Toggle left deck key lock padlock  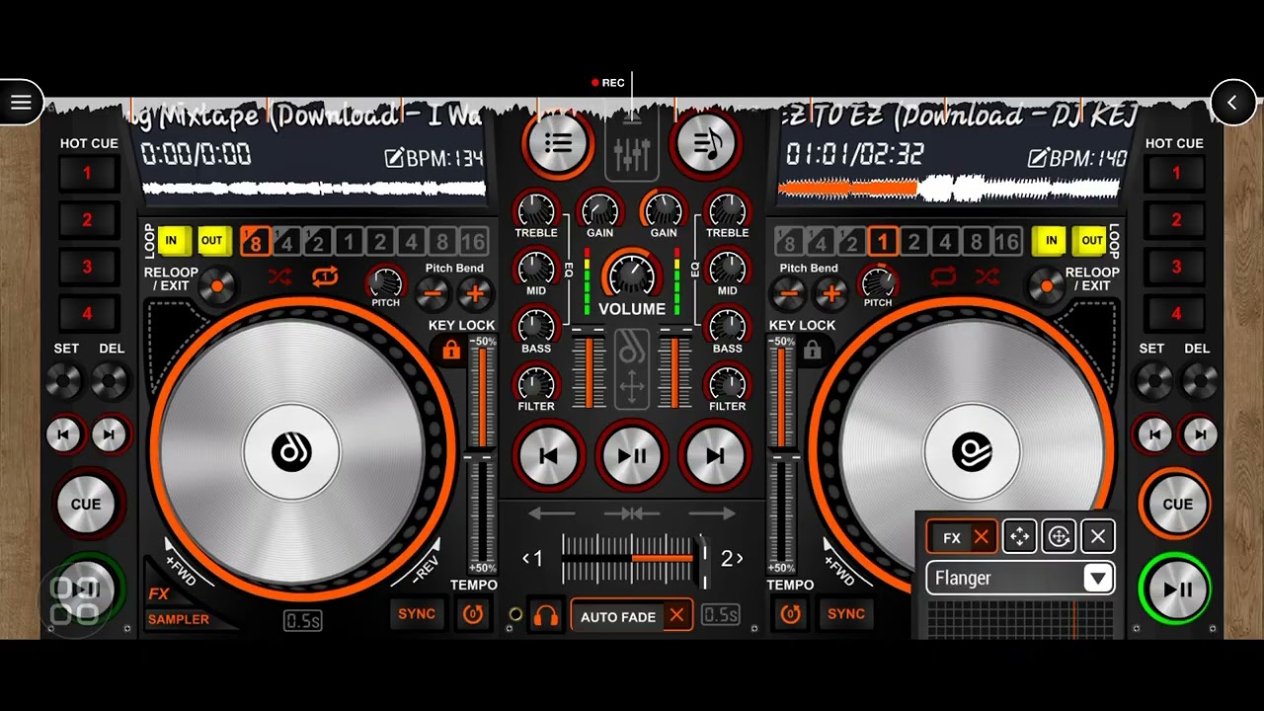(x=451, y=350)
